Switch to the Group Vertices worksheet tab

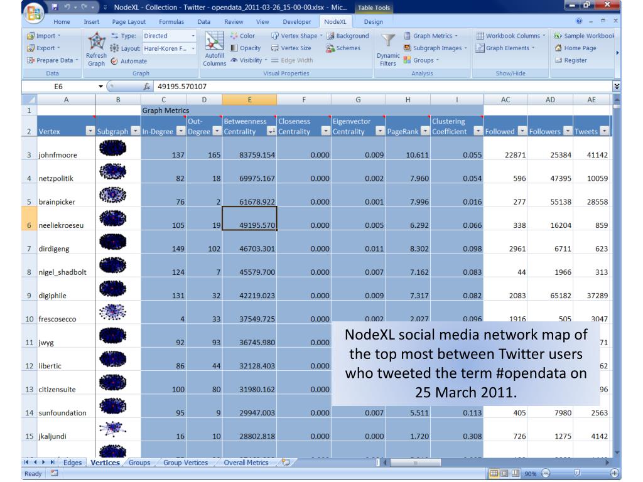(185, 463)
